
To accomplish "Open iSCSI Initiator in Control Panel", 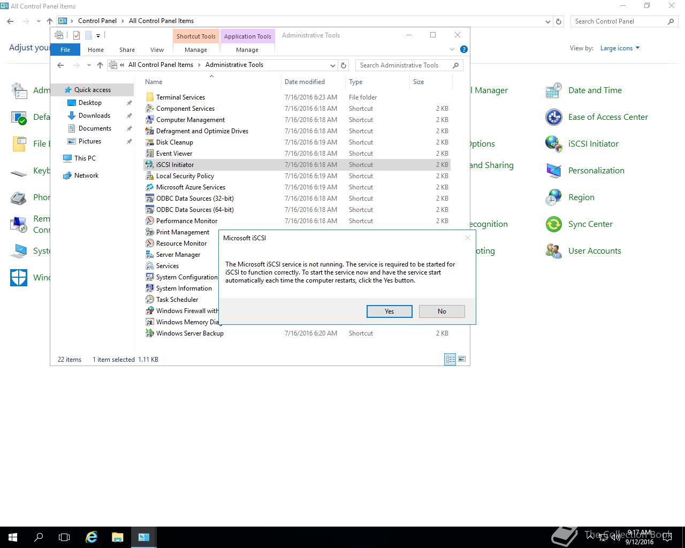I will [582, 144].
